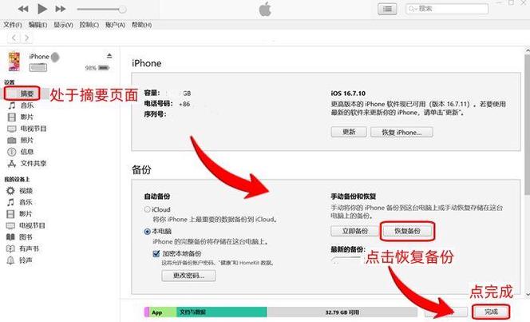Select 影片 under 设置 section

pyautogui.click(x=21, y=117)
